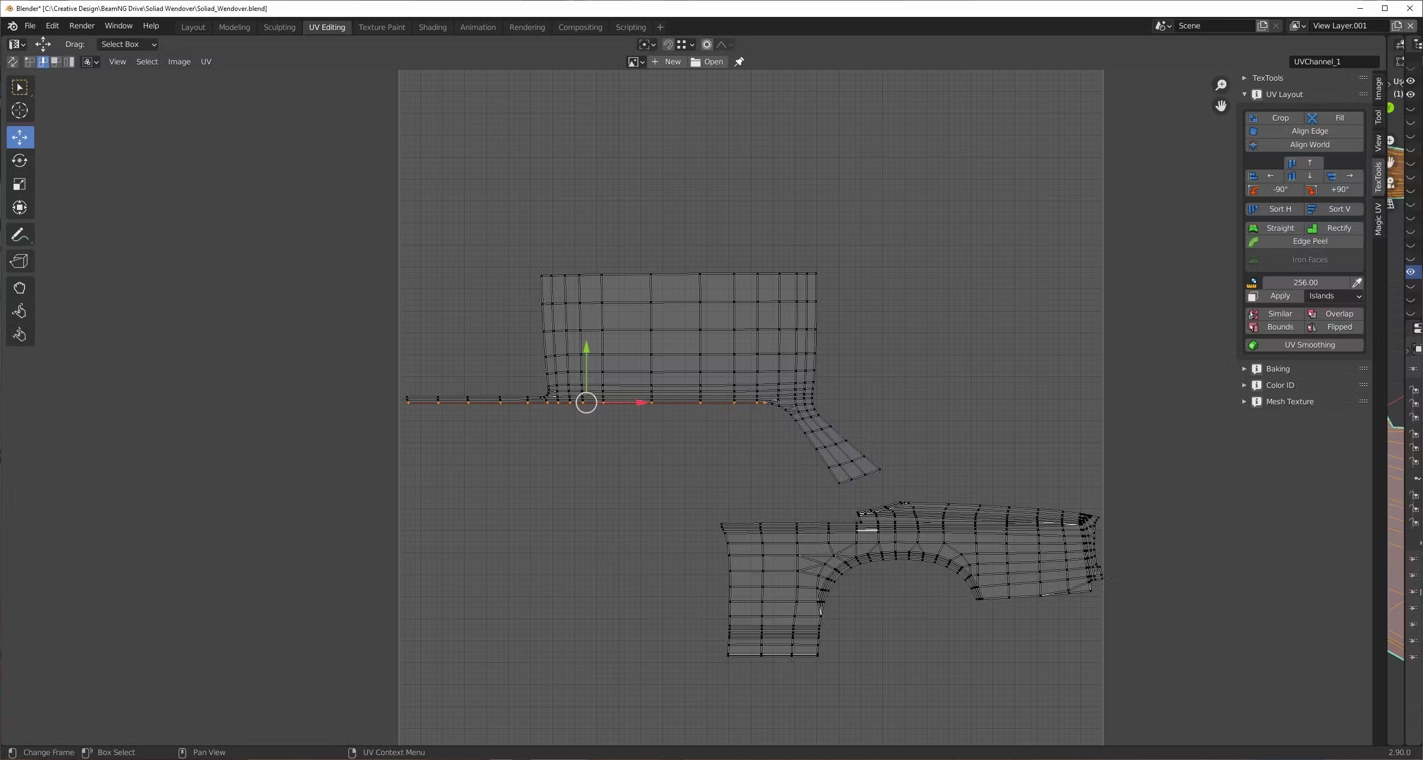Click the pan hand view icon
The width and height of the screenshot is (1423, 760).
click(x=1220, y=106)
